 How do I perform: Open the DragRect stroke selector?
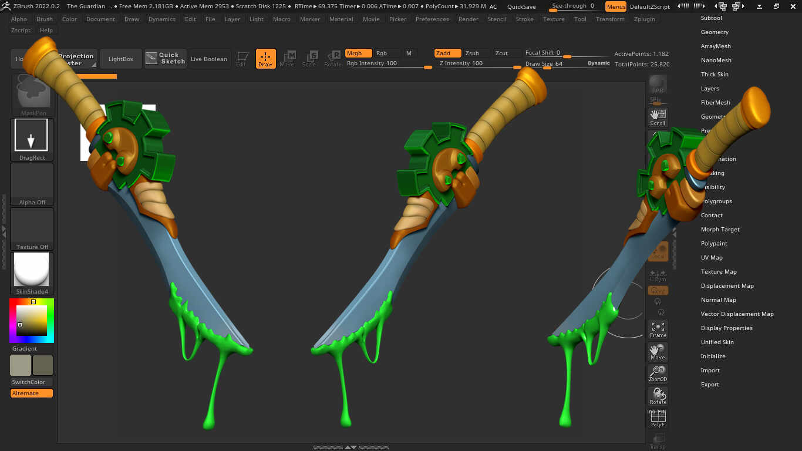pyautogui.click(x=32, y=140)
